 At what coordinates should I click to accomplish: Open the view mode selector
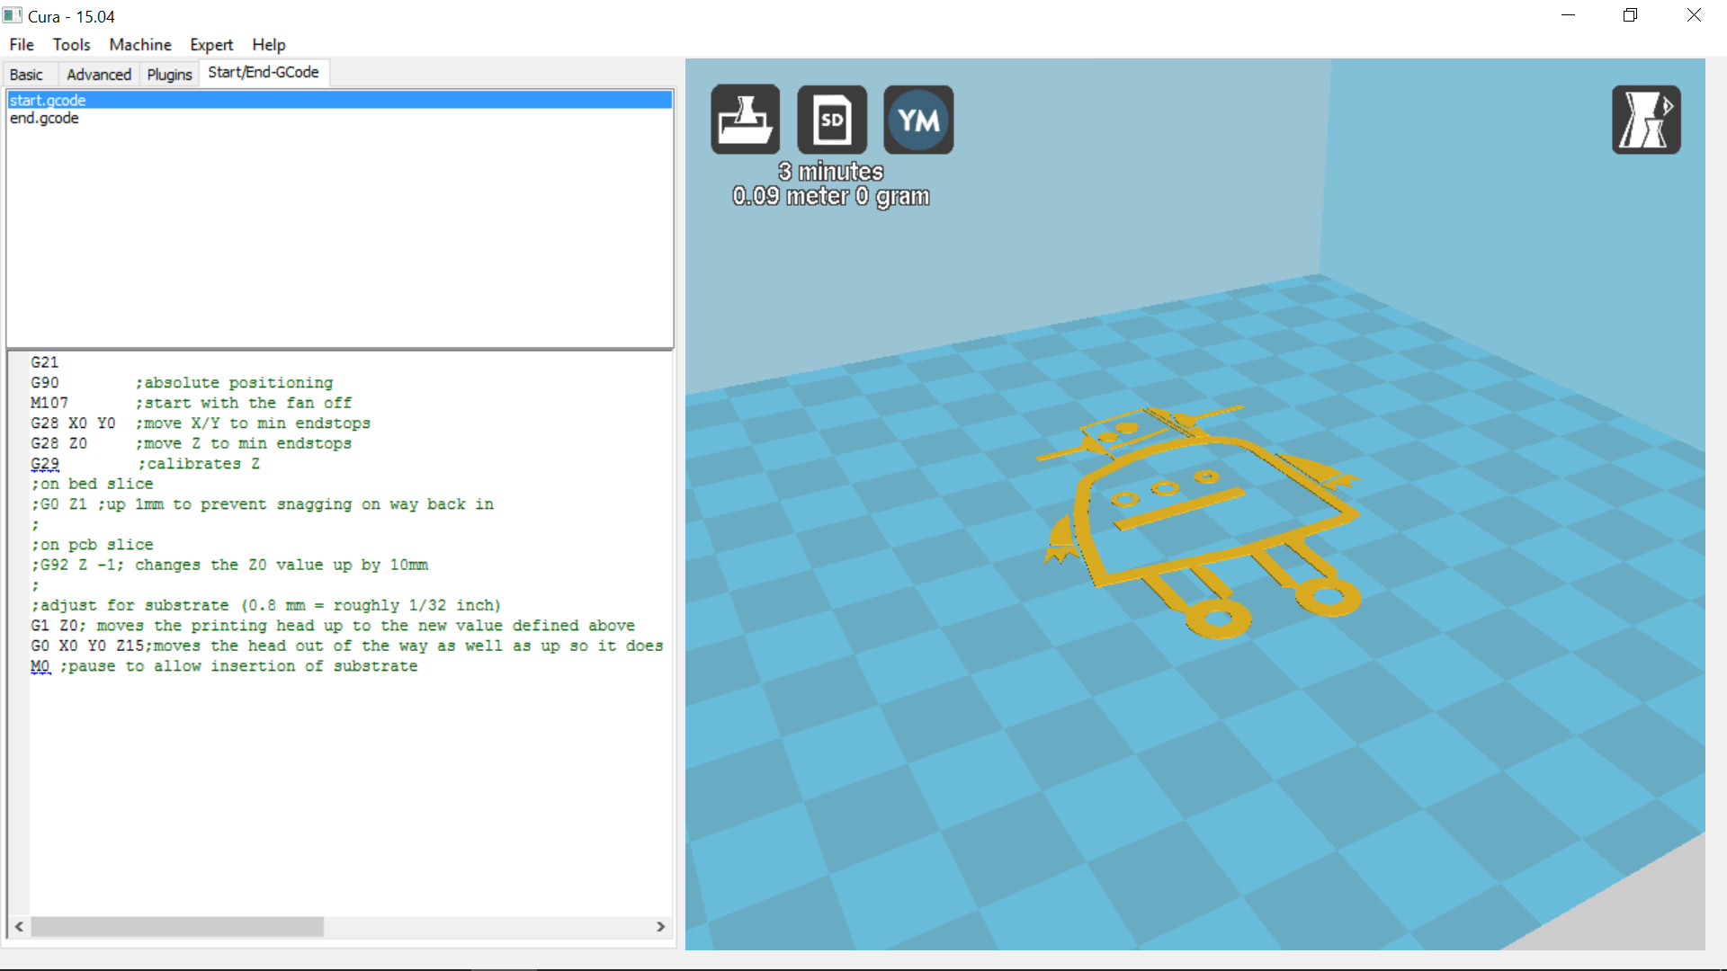[1646, 119]
